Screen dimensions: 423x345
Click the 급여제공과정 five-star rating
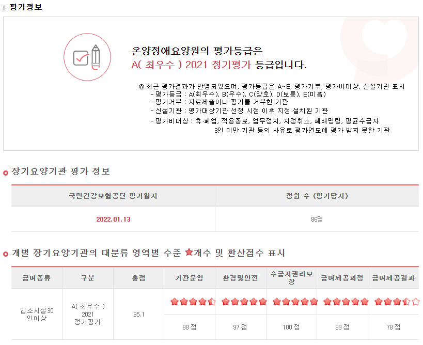[346, 302]
